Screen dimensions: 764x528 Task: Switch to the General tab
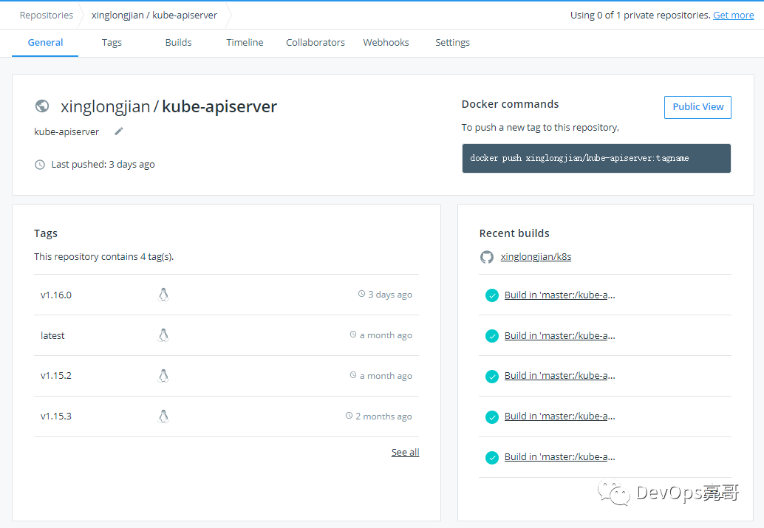click(45, 42)
